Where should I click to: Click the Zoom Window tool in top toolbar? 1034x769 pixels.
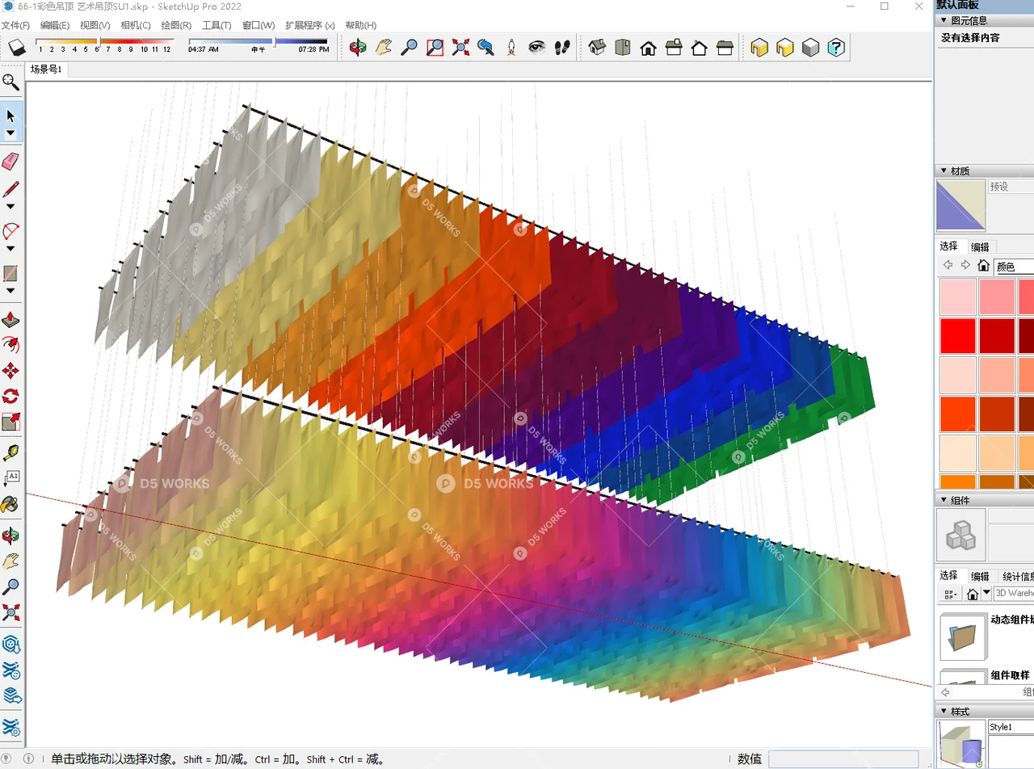tap(435, 48)
